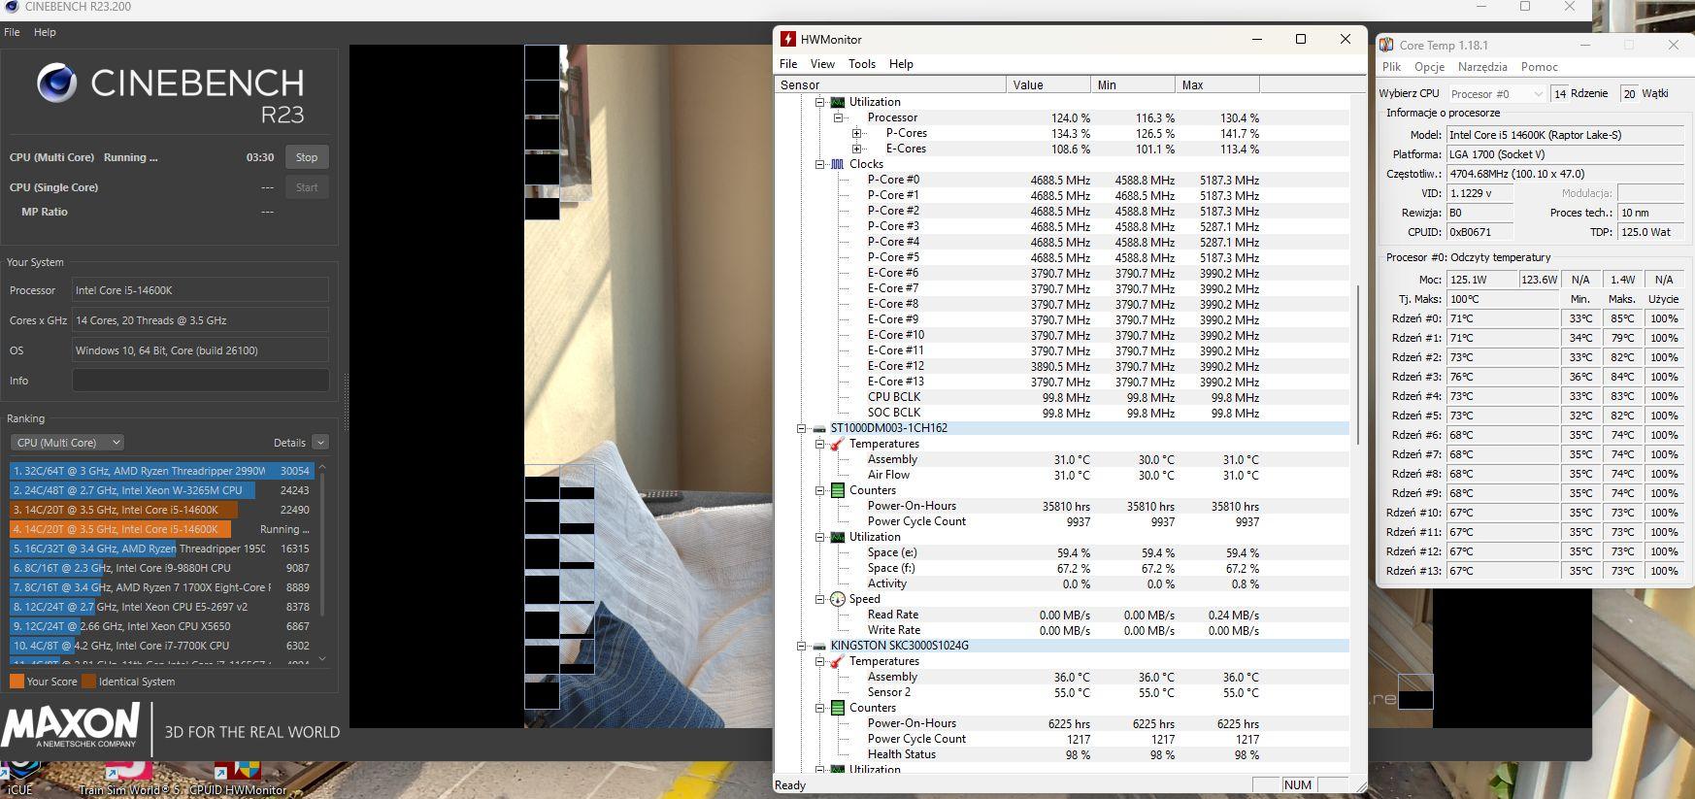Click the Cinebench R23 sphere logo
The image size is (1695, 799).
pos(56,84)
